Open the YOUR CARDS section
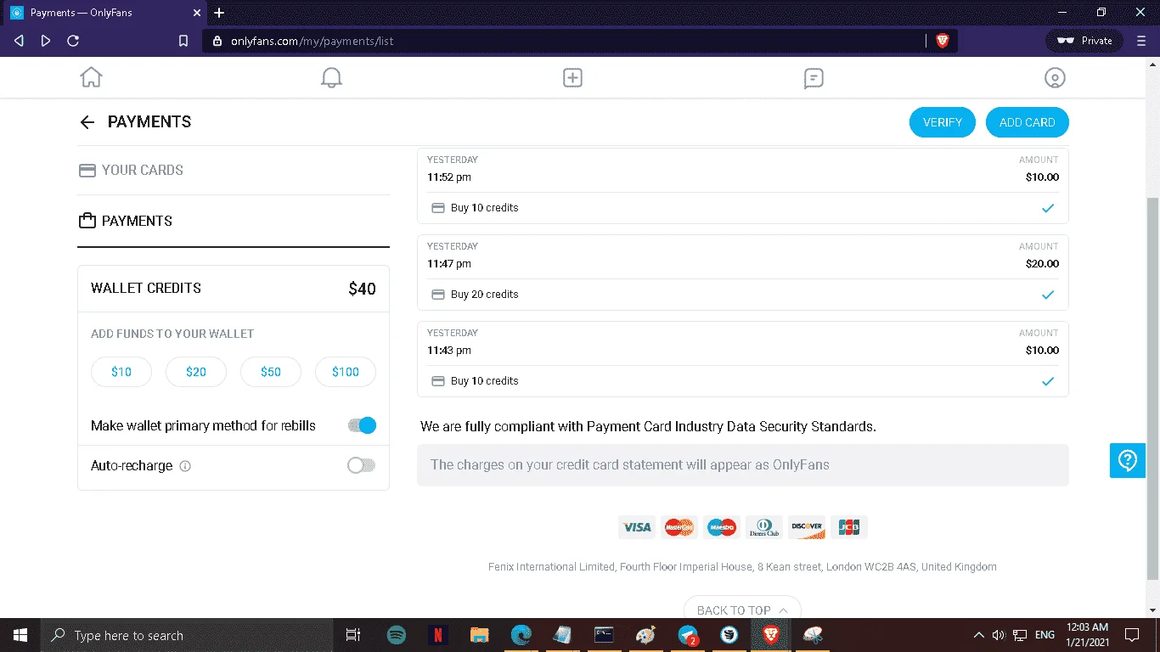1160x652 pixels. click(234, 170)
